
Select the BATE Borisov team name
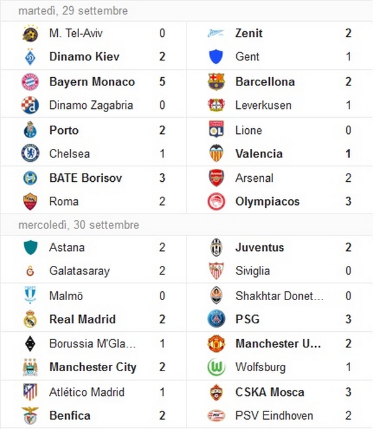[x=86, y=178]
